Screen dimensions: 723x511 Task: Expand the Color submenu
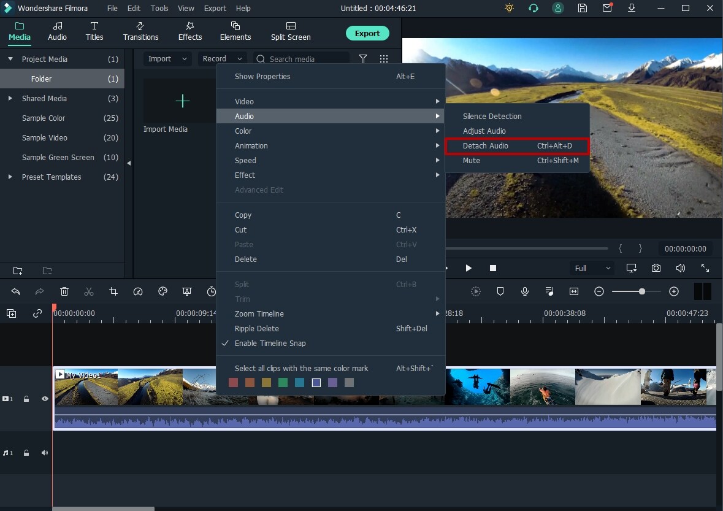[331, 131]
